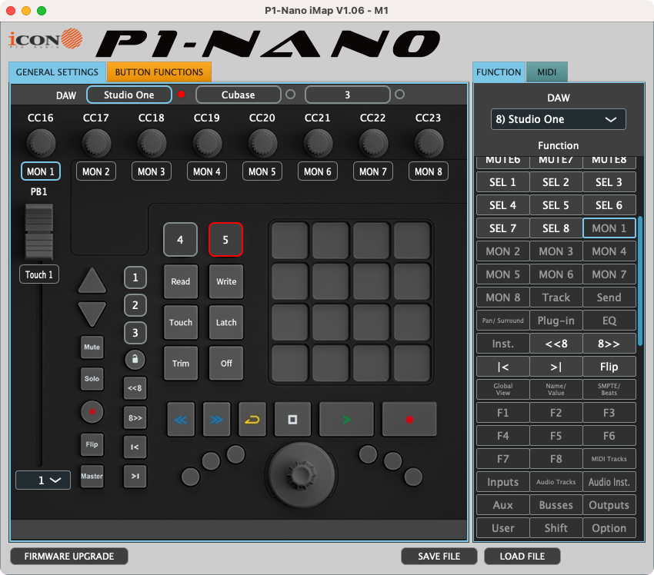This screenshot has height=575, width=654.
Task: Select the CC23 rotary knob
Action: pyautogui.click(x=429, y=143)
